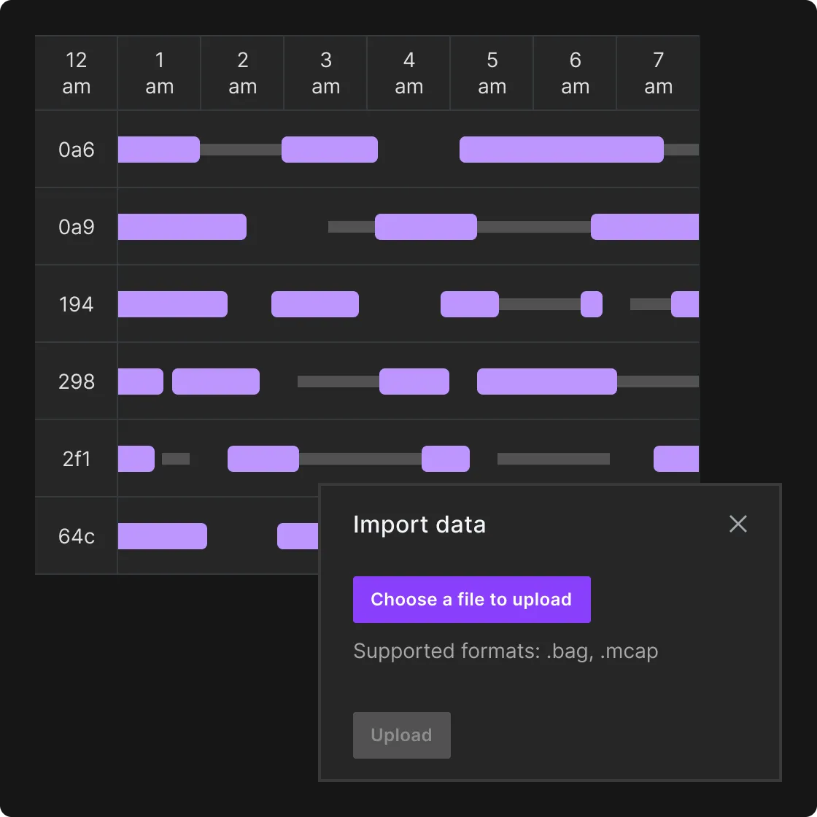
Task: Click the Choose a file to upload button
Action: point(471,599)
